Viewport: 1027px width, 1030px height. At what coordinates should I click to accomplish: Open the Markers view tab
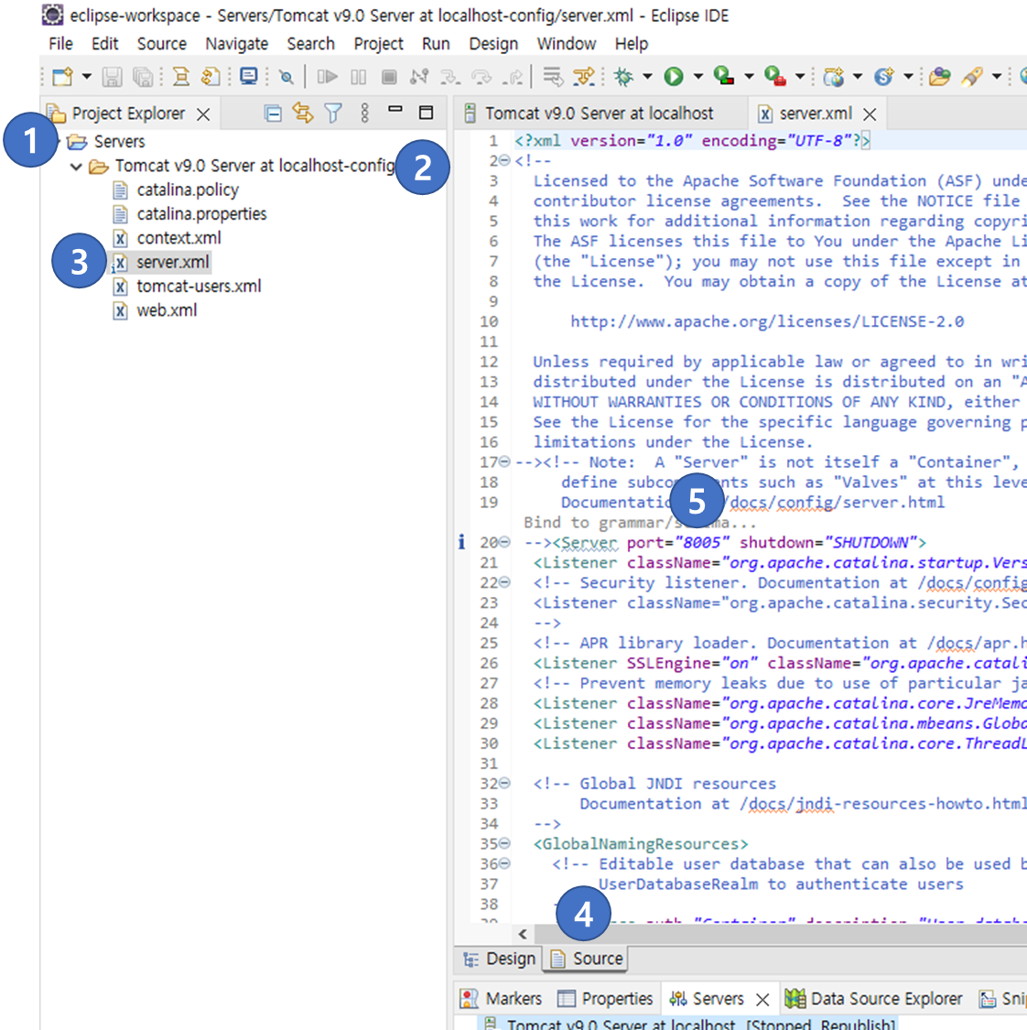(502, 999)
